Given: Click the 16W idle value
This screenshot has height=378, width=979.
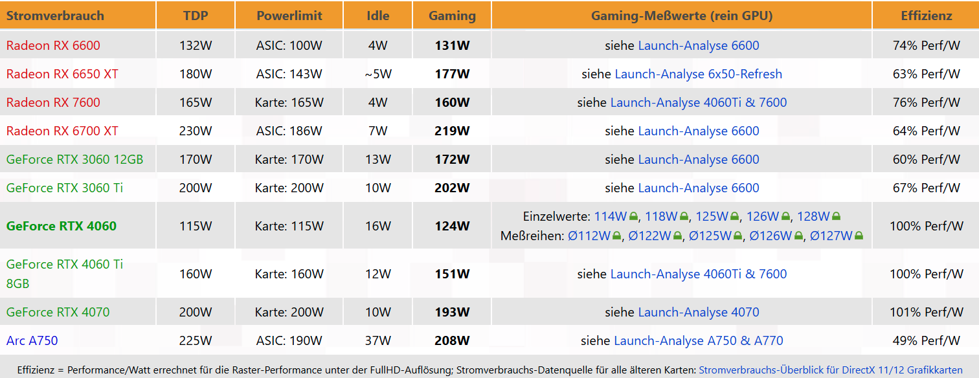Looking at the screenshot, I should [x=378, y=226].
